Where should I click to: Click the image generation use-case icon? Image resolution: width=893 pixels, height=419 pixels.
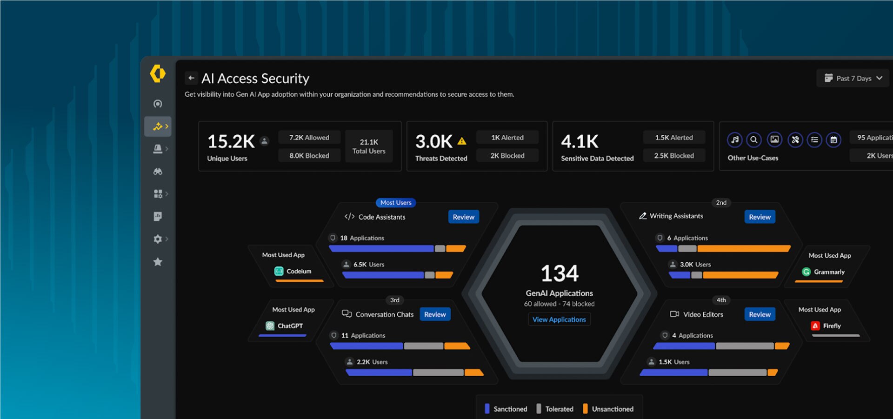[774, 140]
